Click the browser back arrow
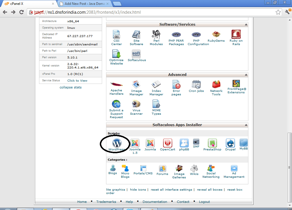Image resolution: width=292 pixels, height=210 pixels. point(5,12)
